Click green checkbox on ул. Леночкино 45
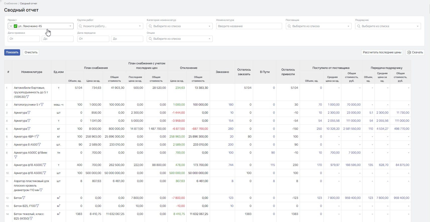 click(x=15, y=26)
